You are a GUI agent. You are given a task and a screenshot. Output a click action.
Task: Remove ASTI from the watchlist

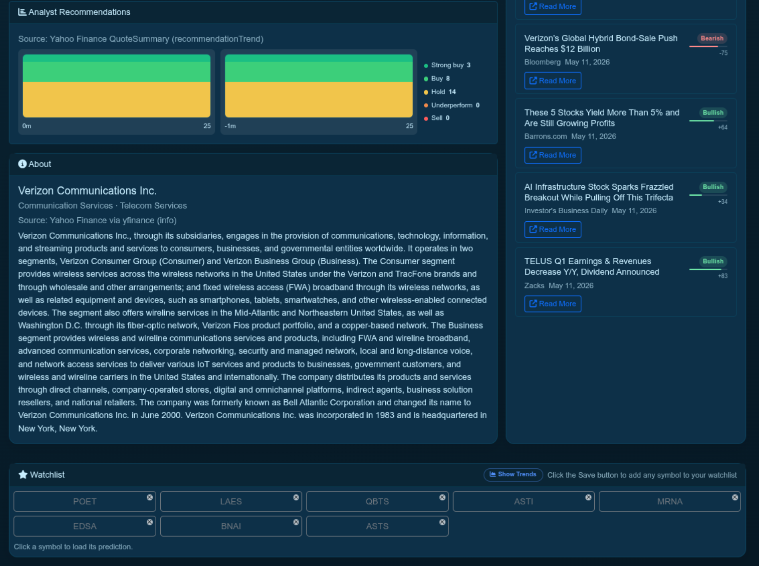(x=588, y=497)
